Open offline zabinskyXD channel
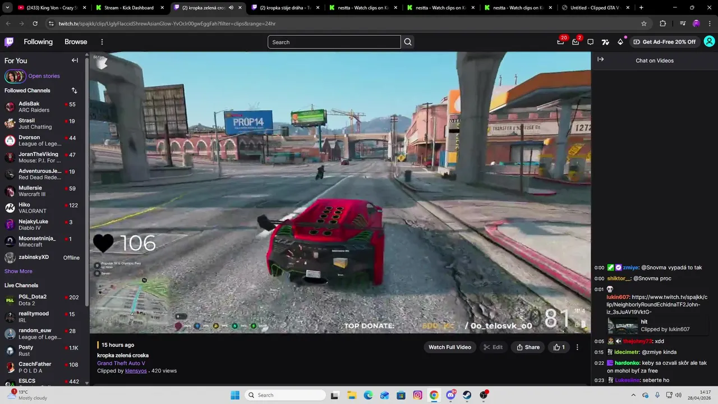 coord(42,258)
